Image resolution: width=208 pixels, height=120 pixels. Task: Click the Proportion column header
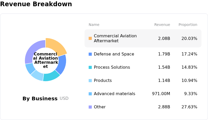(188, 25)
